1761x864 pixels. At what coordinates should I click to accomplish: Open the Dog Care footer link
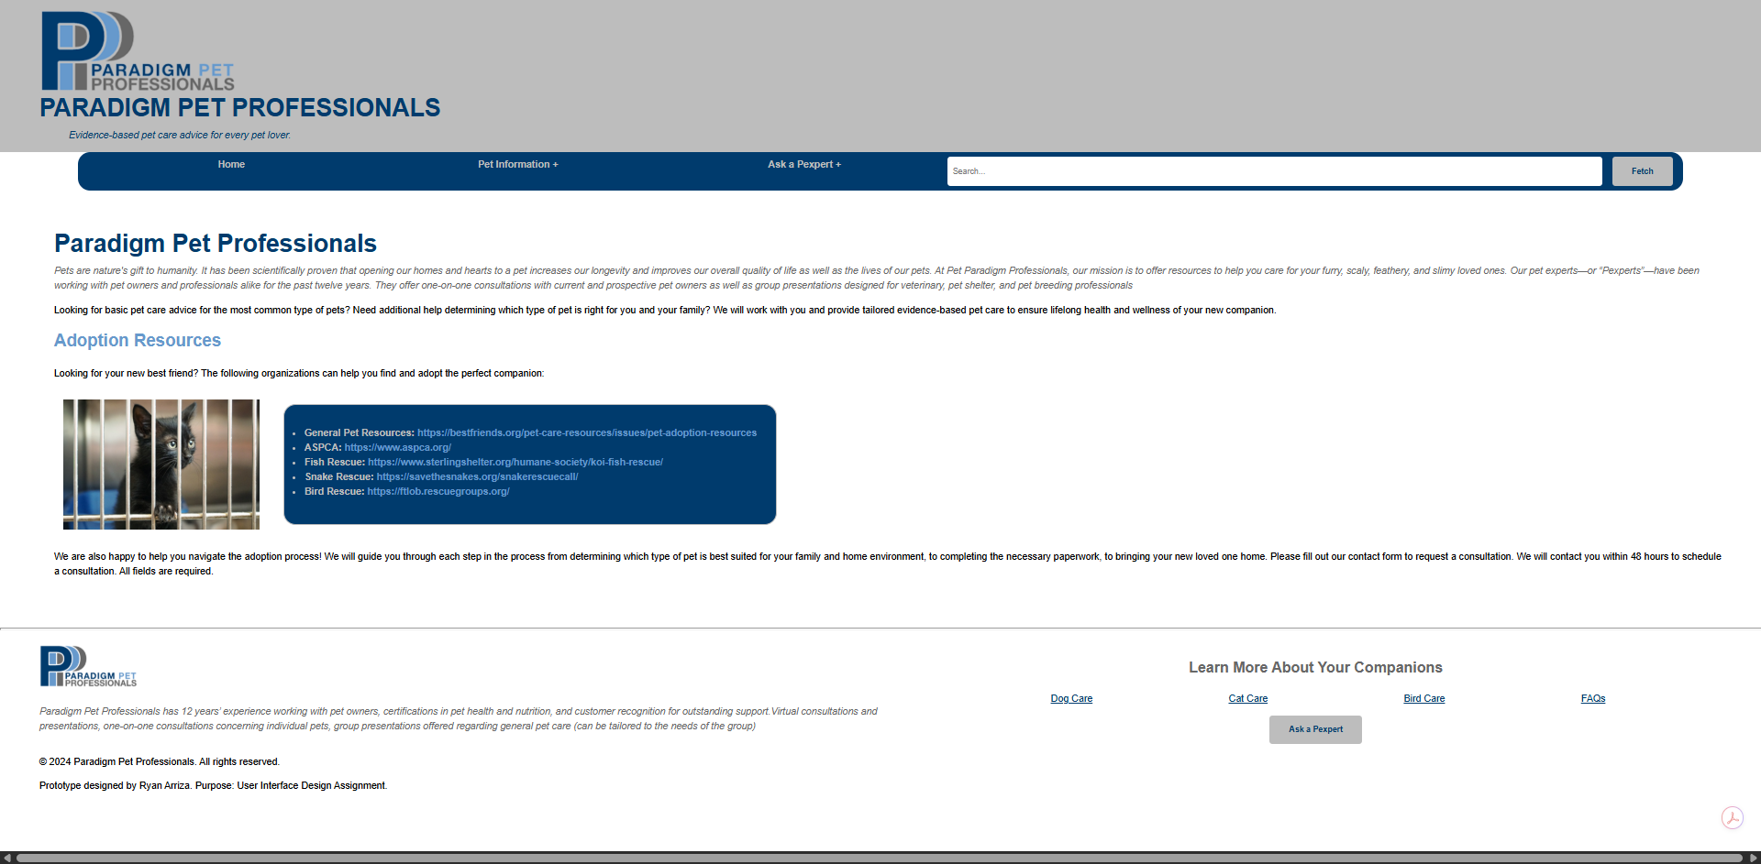point(1071,698)
